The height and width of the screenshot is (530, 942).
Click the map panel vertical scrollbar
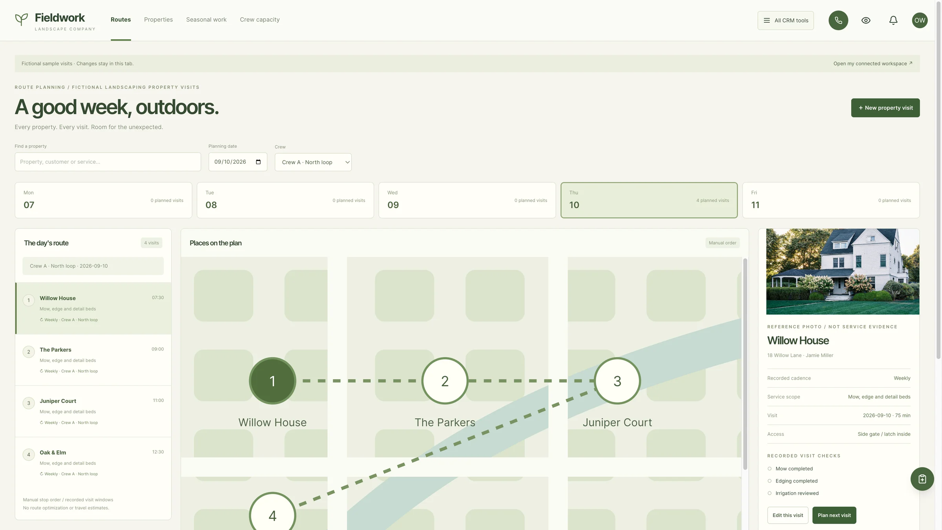[x=745, y=364]
